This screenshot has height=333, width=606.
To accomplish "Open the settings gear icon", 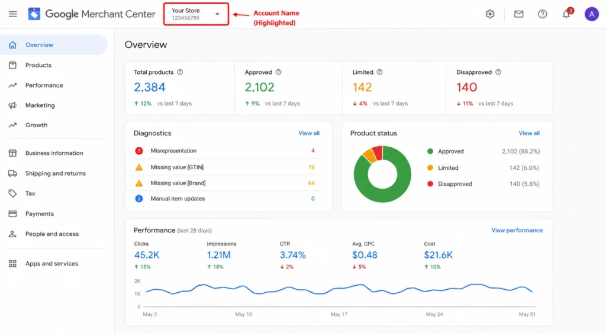I will [490, 14].
